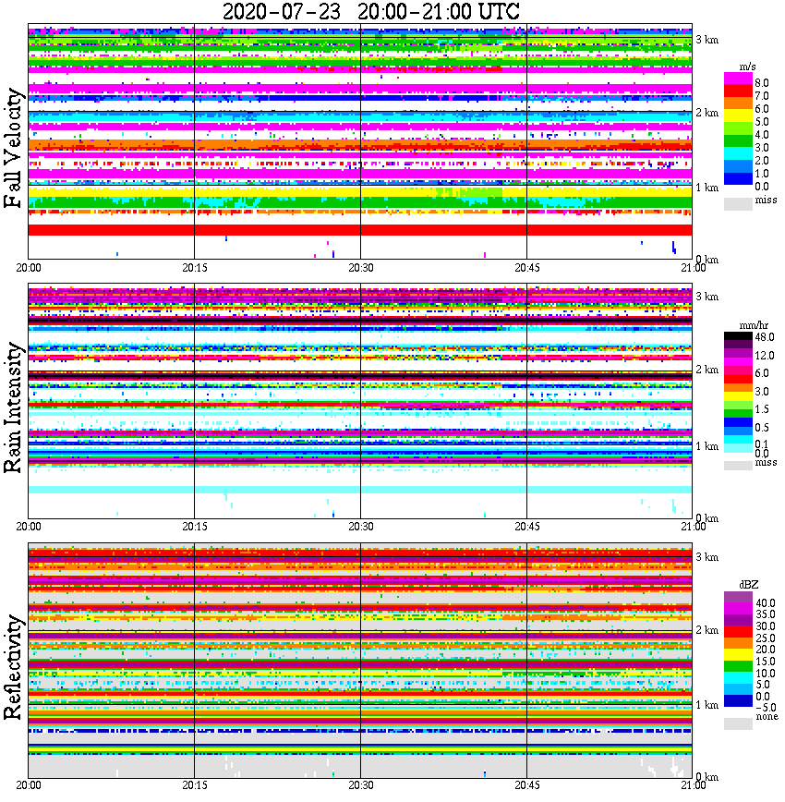This screenshot has width=785, height=802.
Task: Click the '3 km' height label of the Reflectivity panel
Action: click(x=707, y=557)
